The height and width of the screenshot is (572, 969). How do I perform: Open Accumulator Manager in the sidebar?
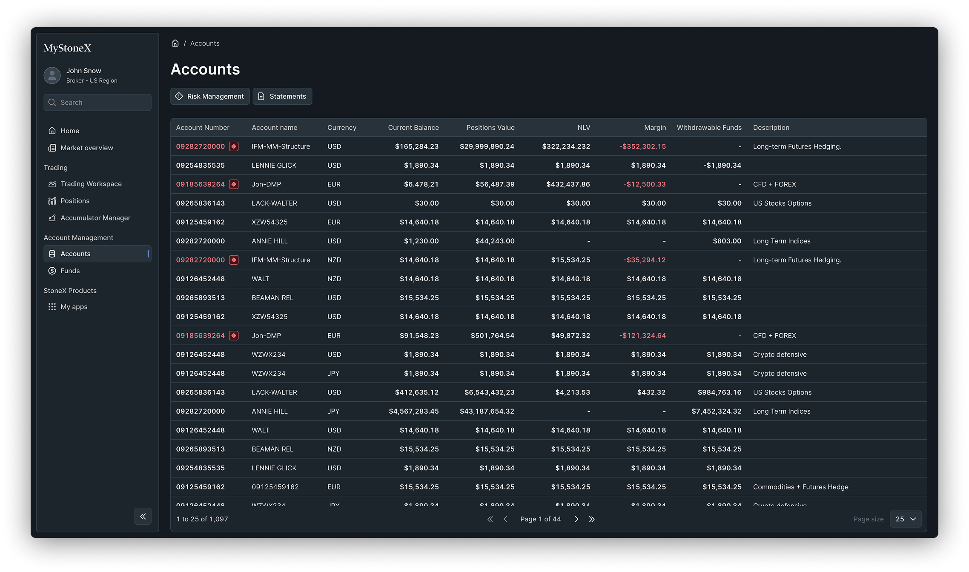coord(95,218)
